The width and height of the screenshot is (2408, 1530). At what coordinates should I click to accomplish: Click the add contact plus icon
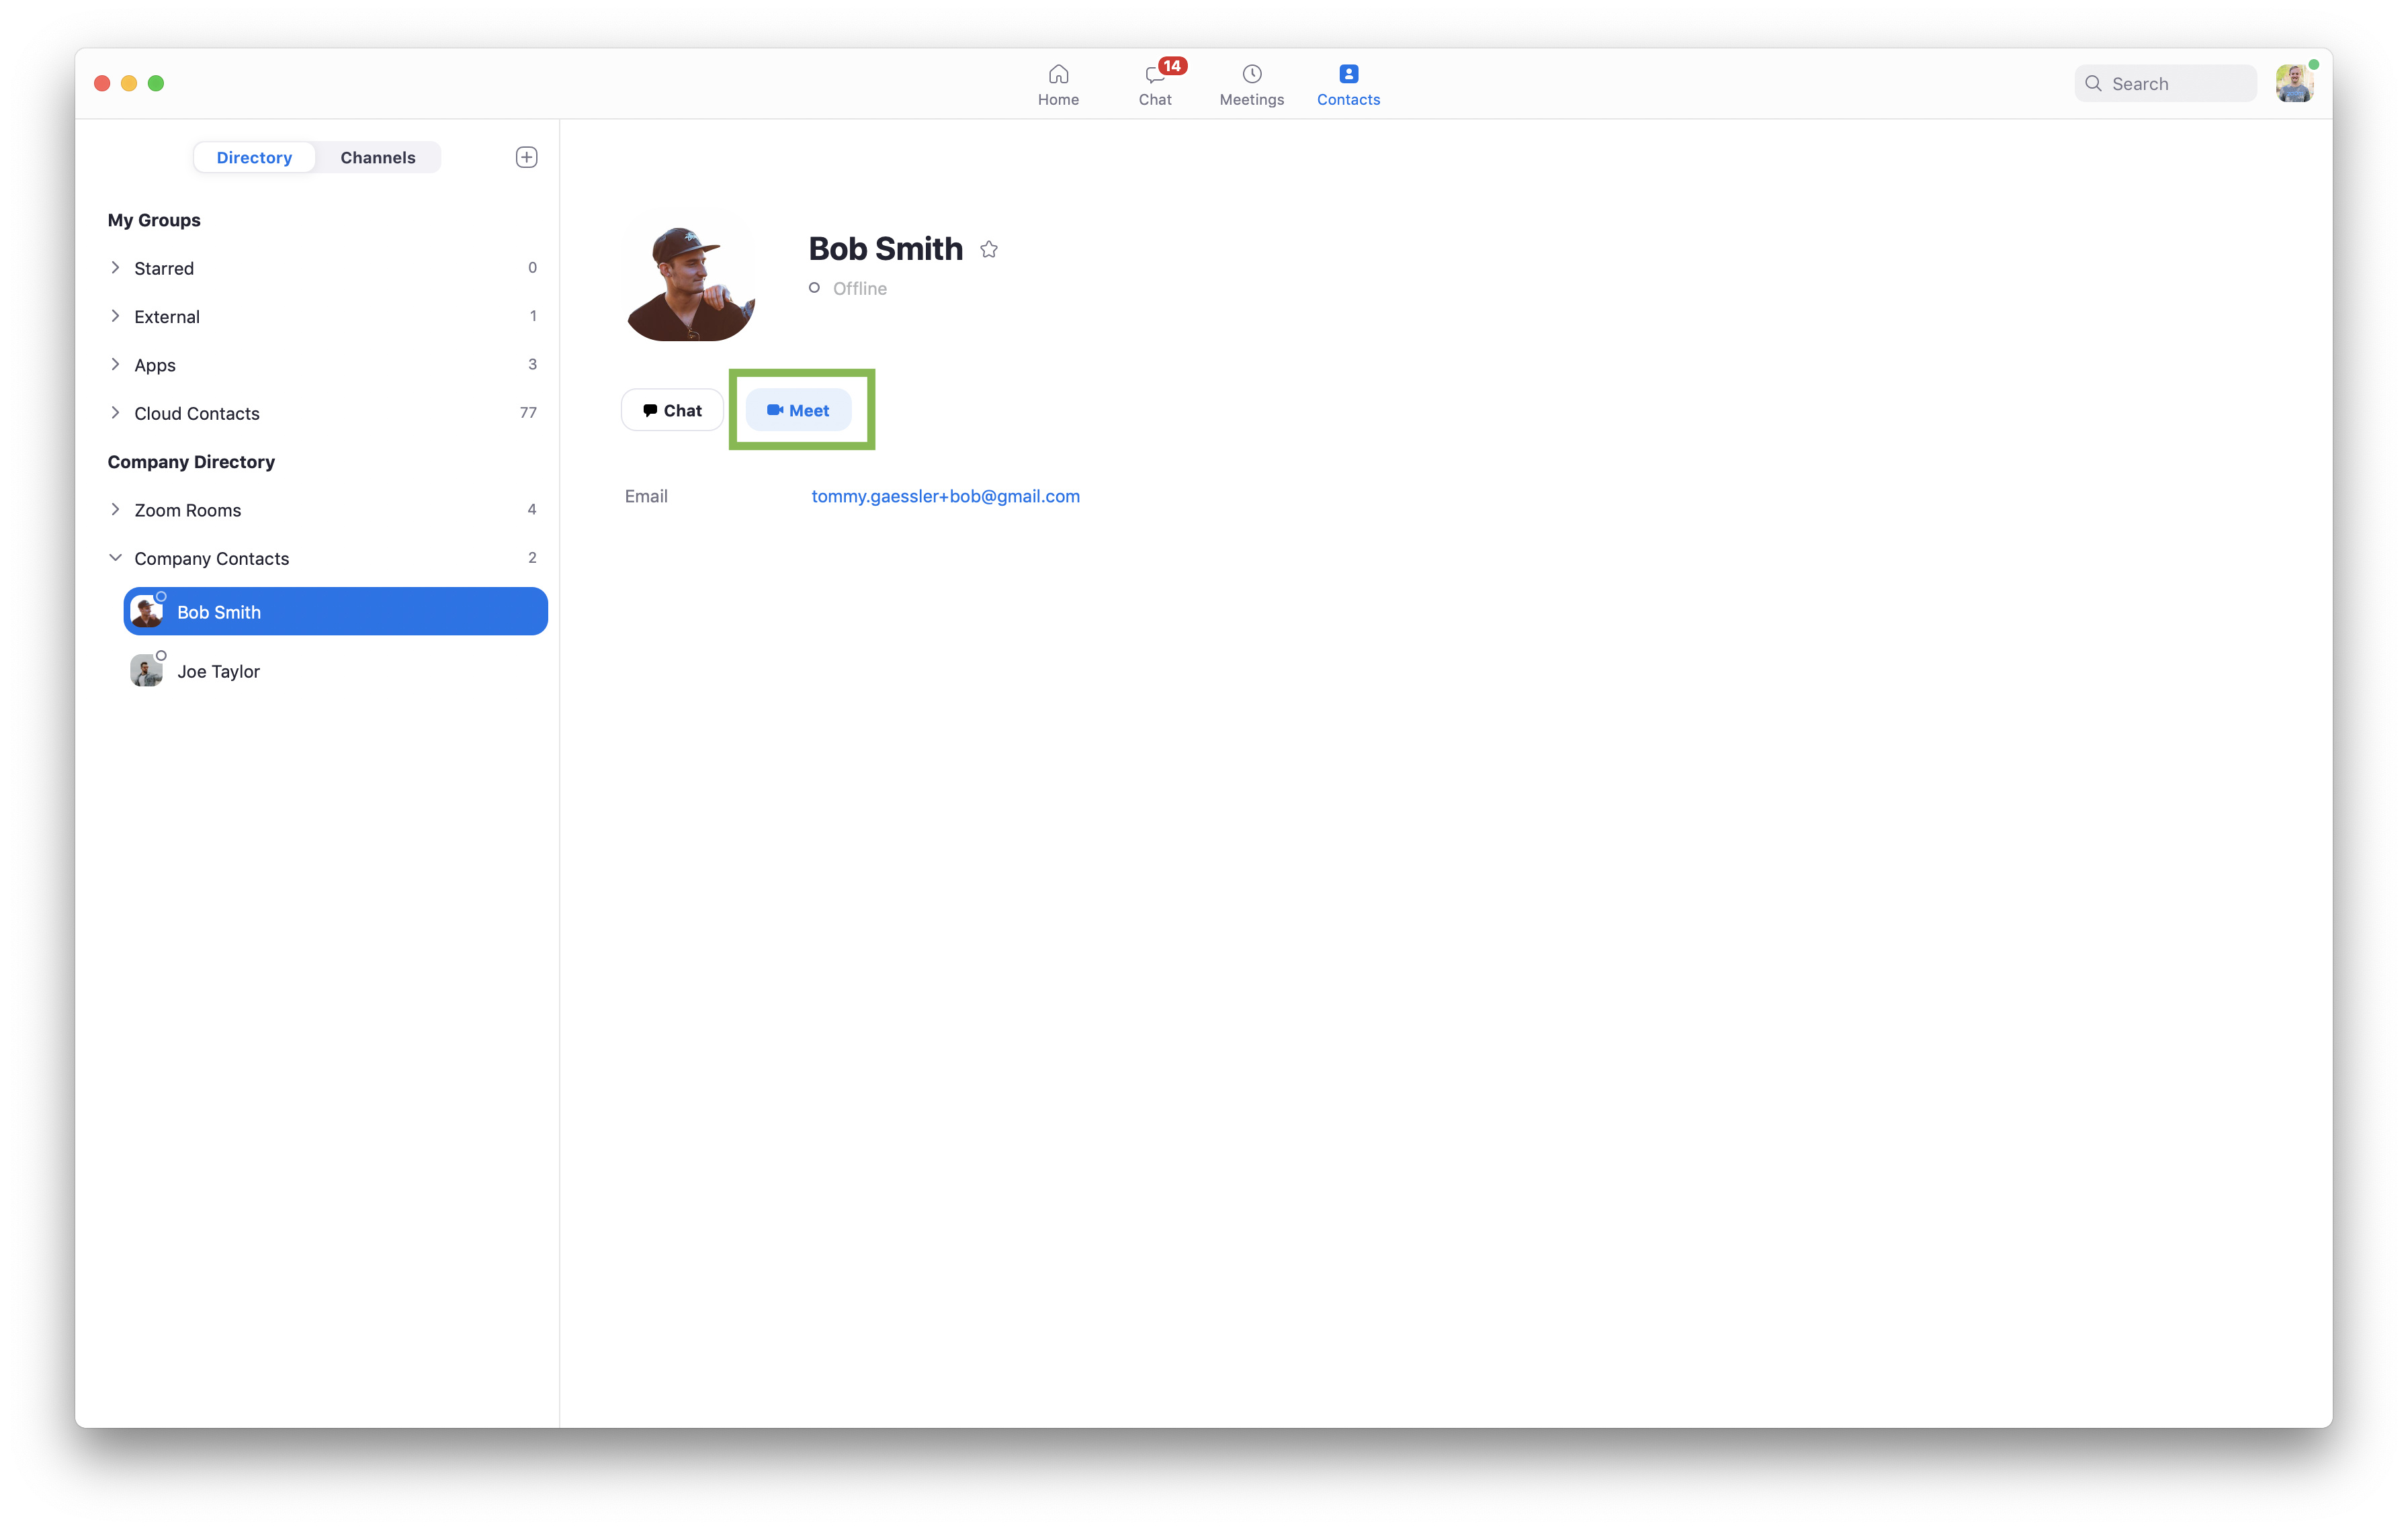[526, 157]
